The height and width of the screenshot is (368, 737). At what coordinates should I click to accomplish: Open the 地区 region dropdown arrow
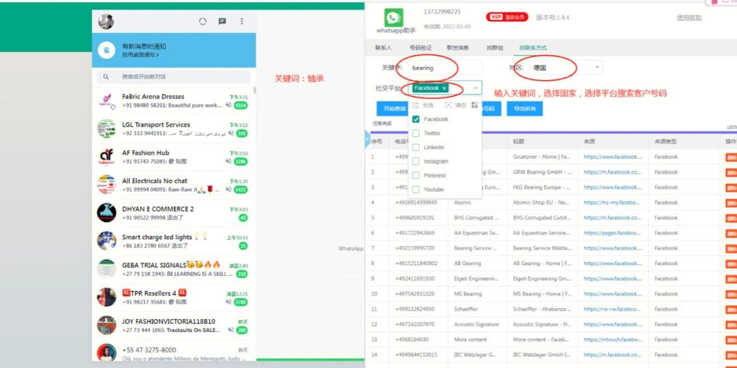point(597,67)
